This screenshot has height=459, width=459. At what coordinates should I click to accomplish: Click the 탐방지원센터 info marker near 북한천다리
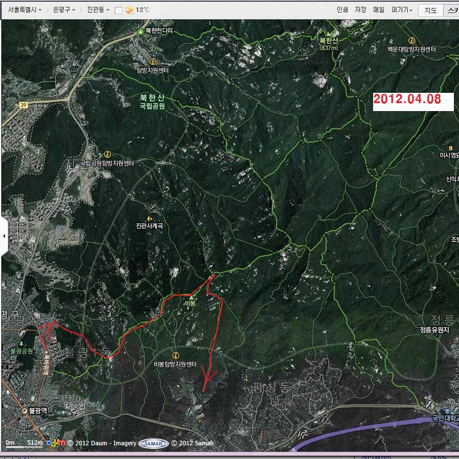(x=152, y=61)
